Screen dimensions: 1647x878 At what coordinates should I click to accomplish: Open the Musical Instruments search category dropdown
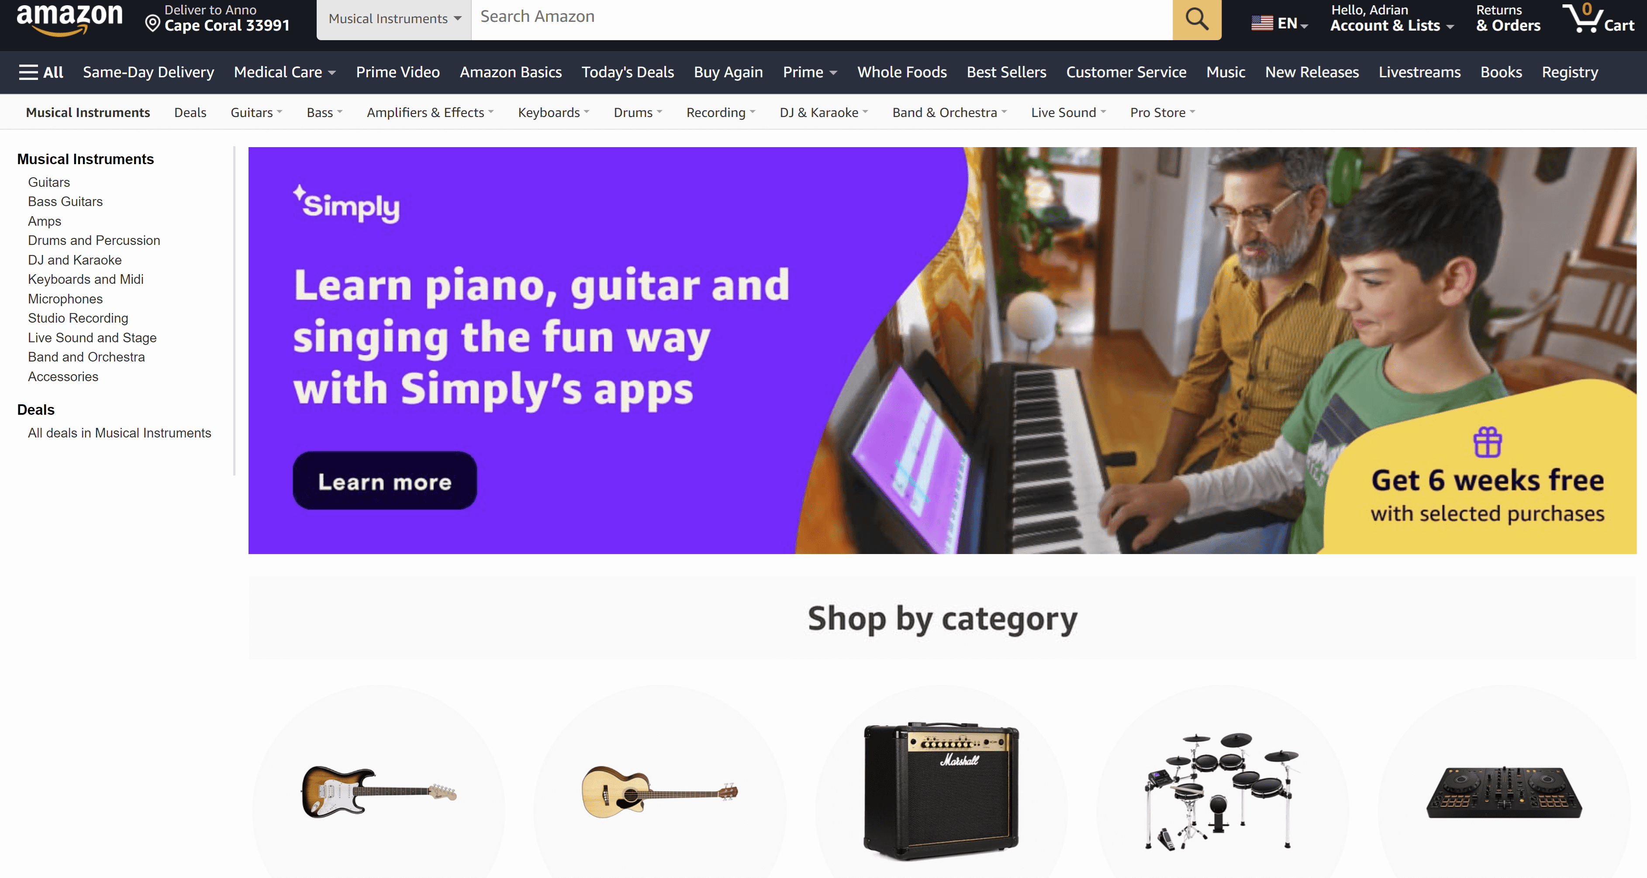tap(394, 19)
